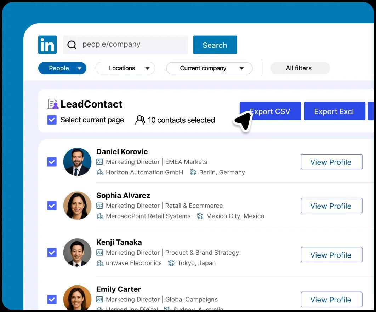Click job title icon for Daniel Korovic

(99, 162)
